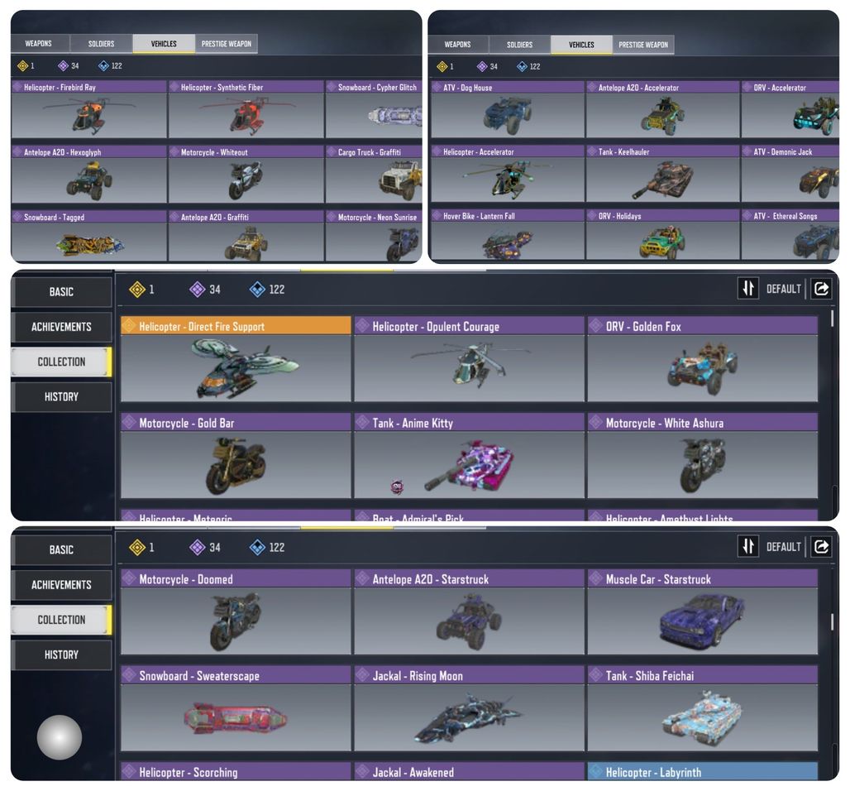Screen dimensions: 850x791
Task: Click the share icon in middle panel header
Action: pos(821,288)
